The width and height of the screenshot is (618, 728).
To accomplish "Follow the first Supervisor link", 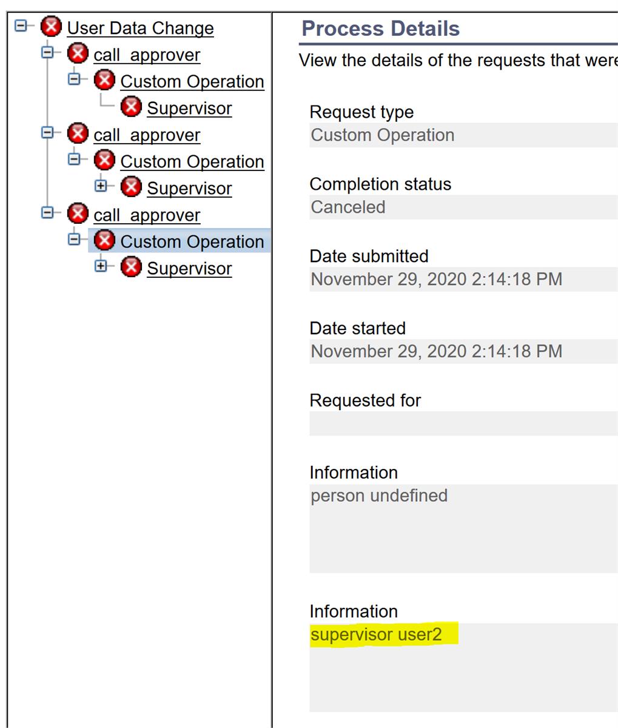I will click(x=189, y=108).
